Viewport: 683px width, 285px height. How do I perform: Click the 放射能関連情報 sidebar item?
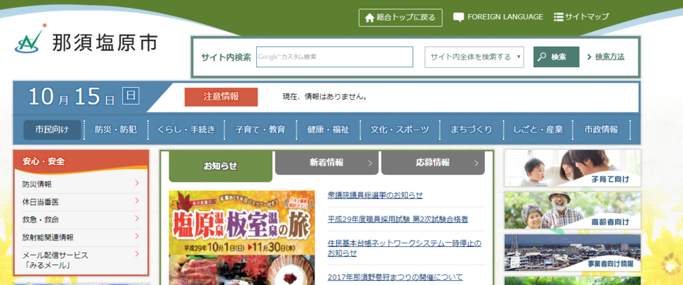point(81,237)
